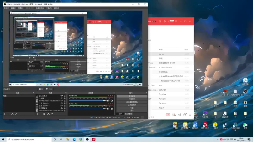Screen dimensions: 253x142
Task: Click the 退出 button in OBS controls
Action: coord(132,111)
